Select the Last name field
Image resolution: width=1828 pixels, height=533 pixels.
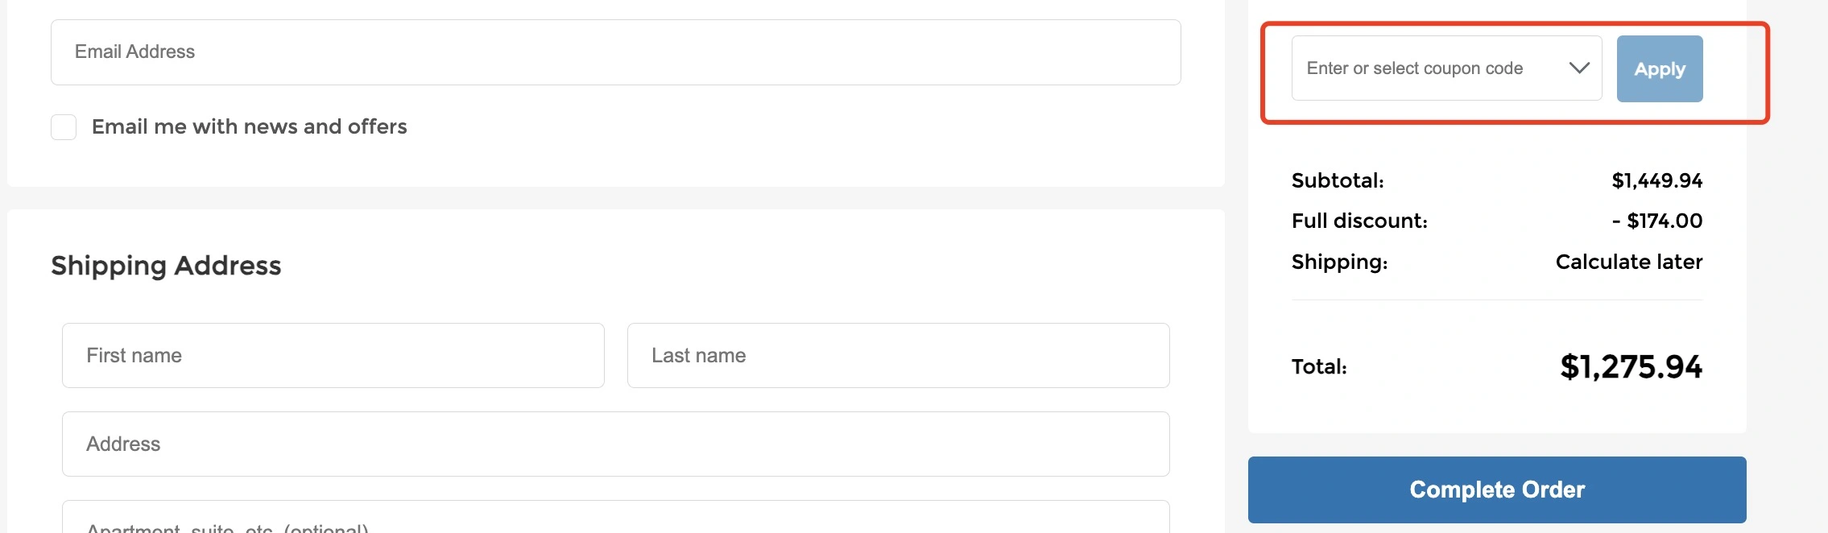tap(898, 356)
